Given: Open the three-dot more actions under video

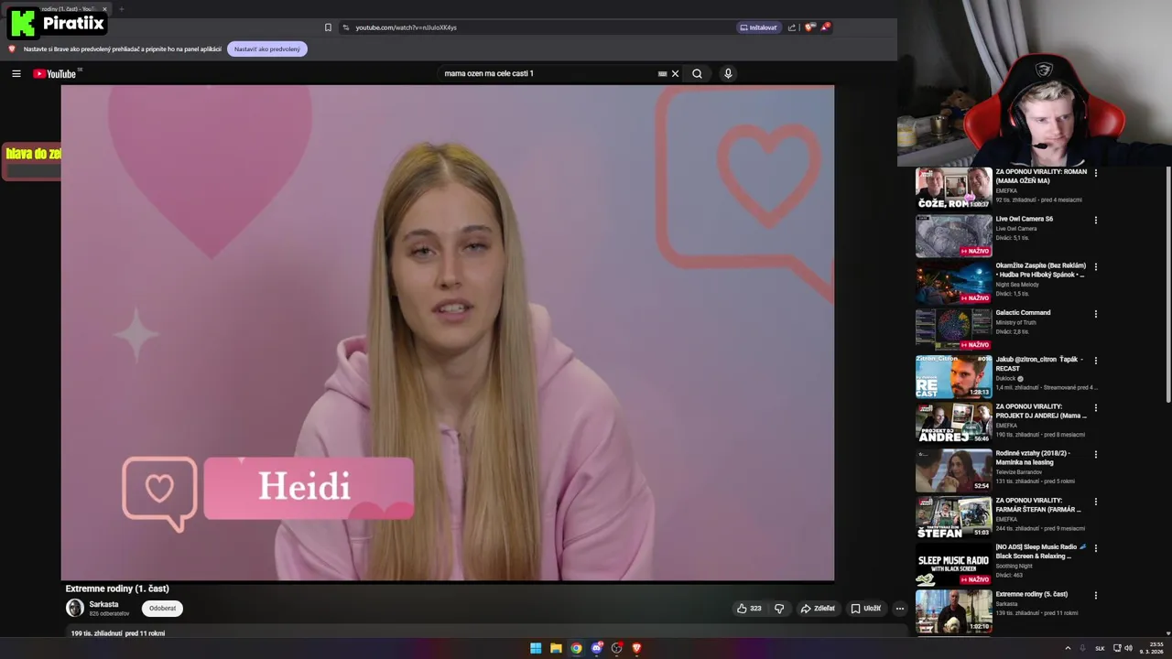Looking at the screenshot, I should (900, 608).
